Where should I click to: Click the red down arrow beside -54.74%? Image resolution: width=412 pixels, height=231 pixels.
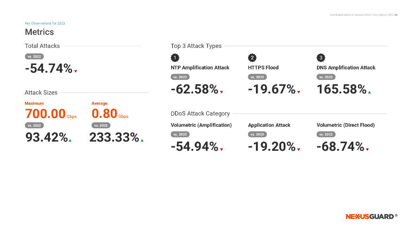(x=76, y=71)
